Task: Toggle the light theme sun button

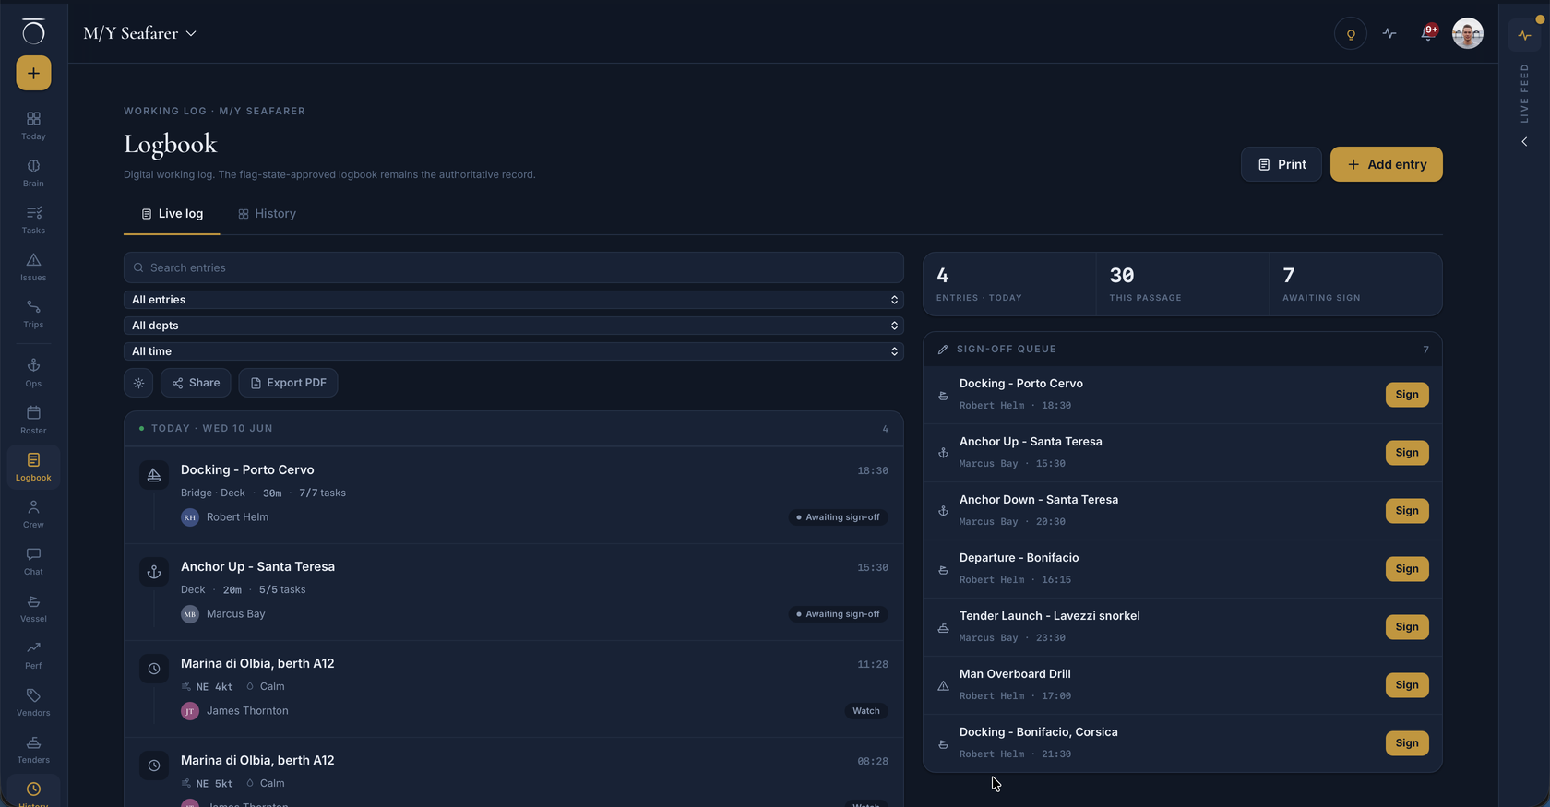Action: click(138, 383)
